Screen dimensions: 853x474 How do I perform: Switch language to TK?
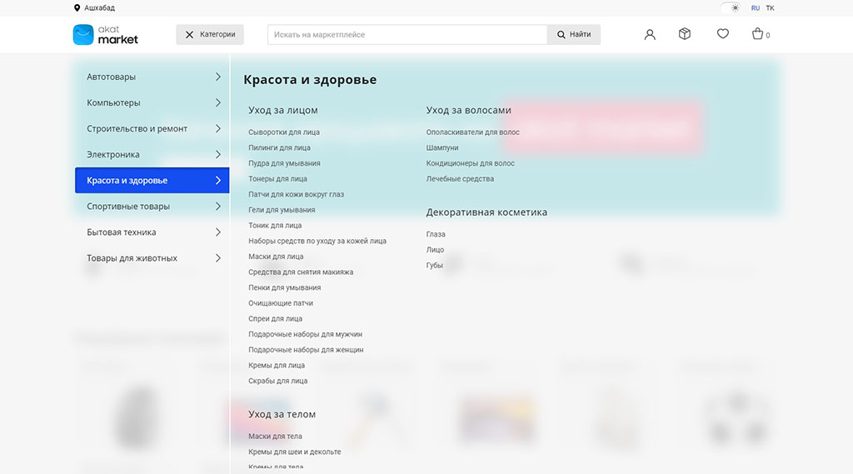(770, 8)
